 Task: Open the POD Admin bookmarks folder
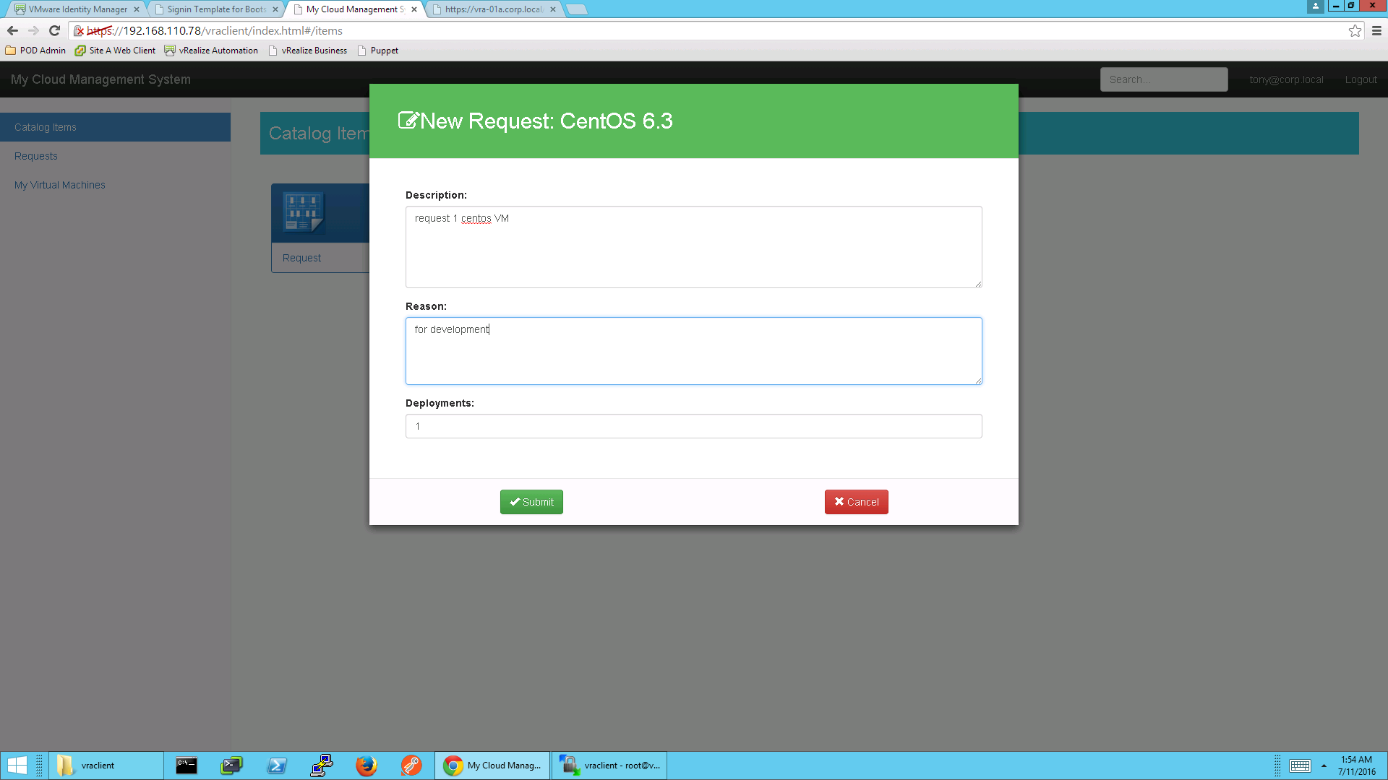[x=35, y=51]
